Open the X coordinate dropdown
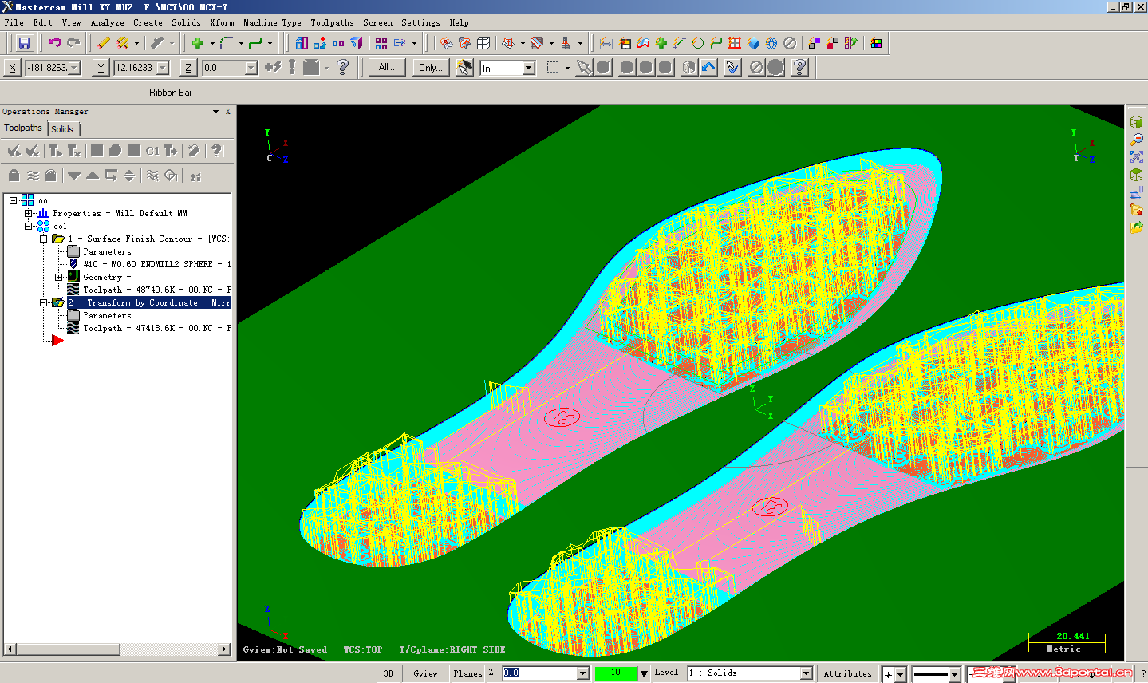This screenshot has height=683, width=1148. tap(75, 68)
